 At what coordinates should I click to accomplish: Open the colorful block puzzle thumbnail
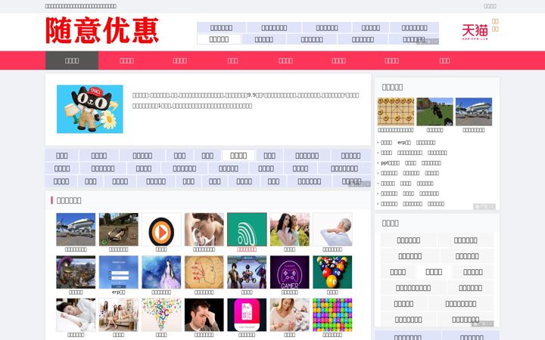tap(332, 315)
